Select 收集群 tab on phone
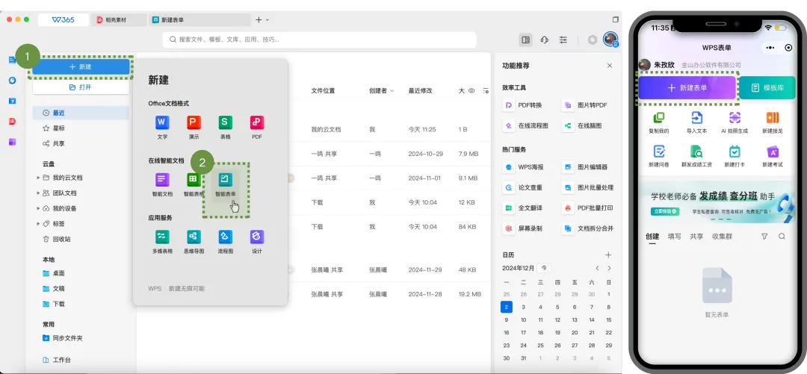 (x=722, y=237)
